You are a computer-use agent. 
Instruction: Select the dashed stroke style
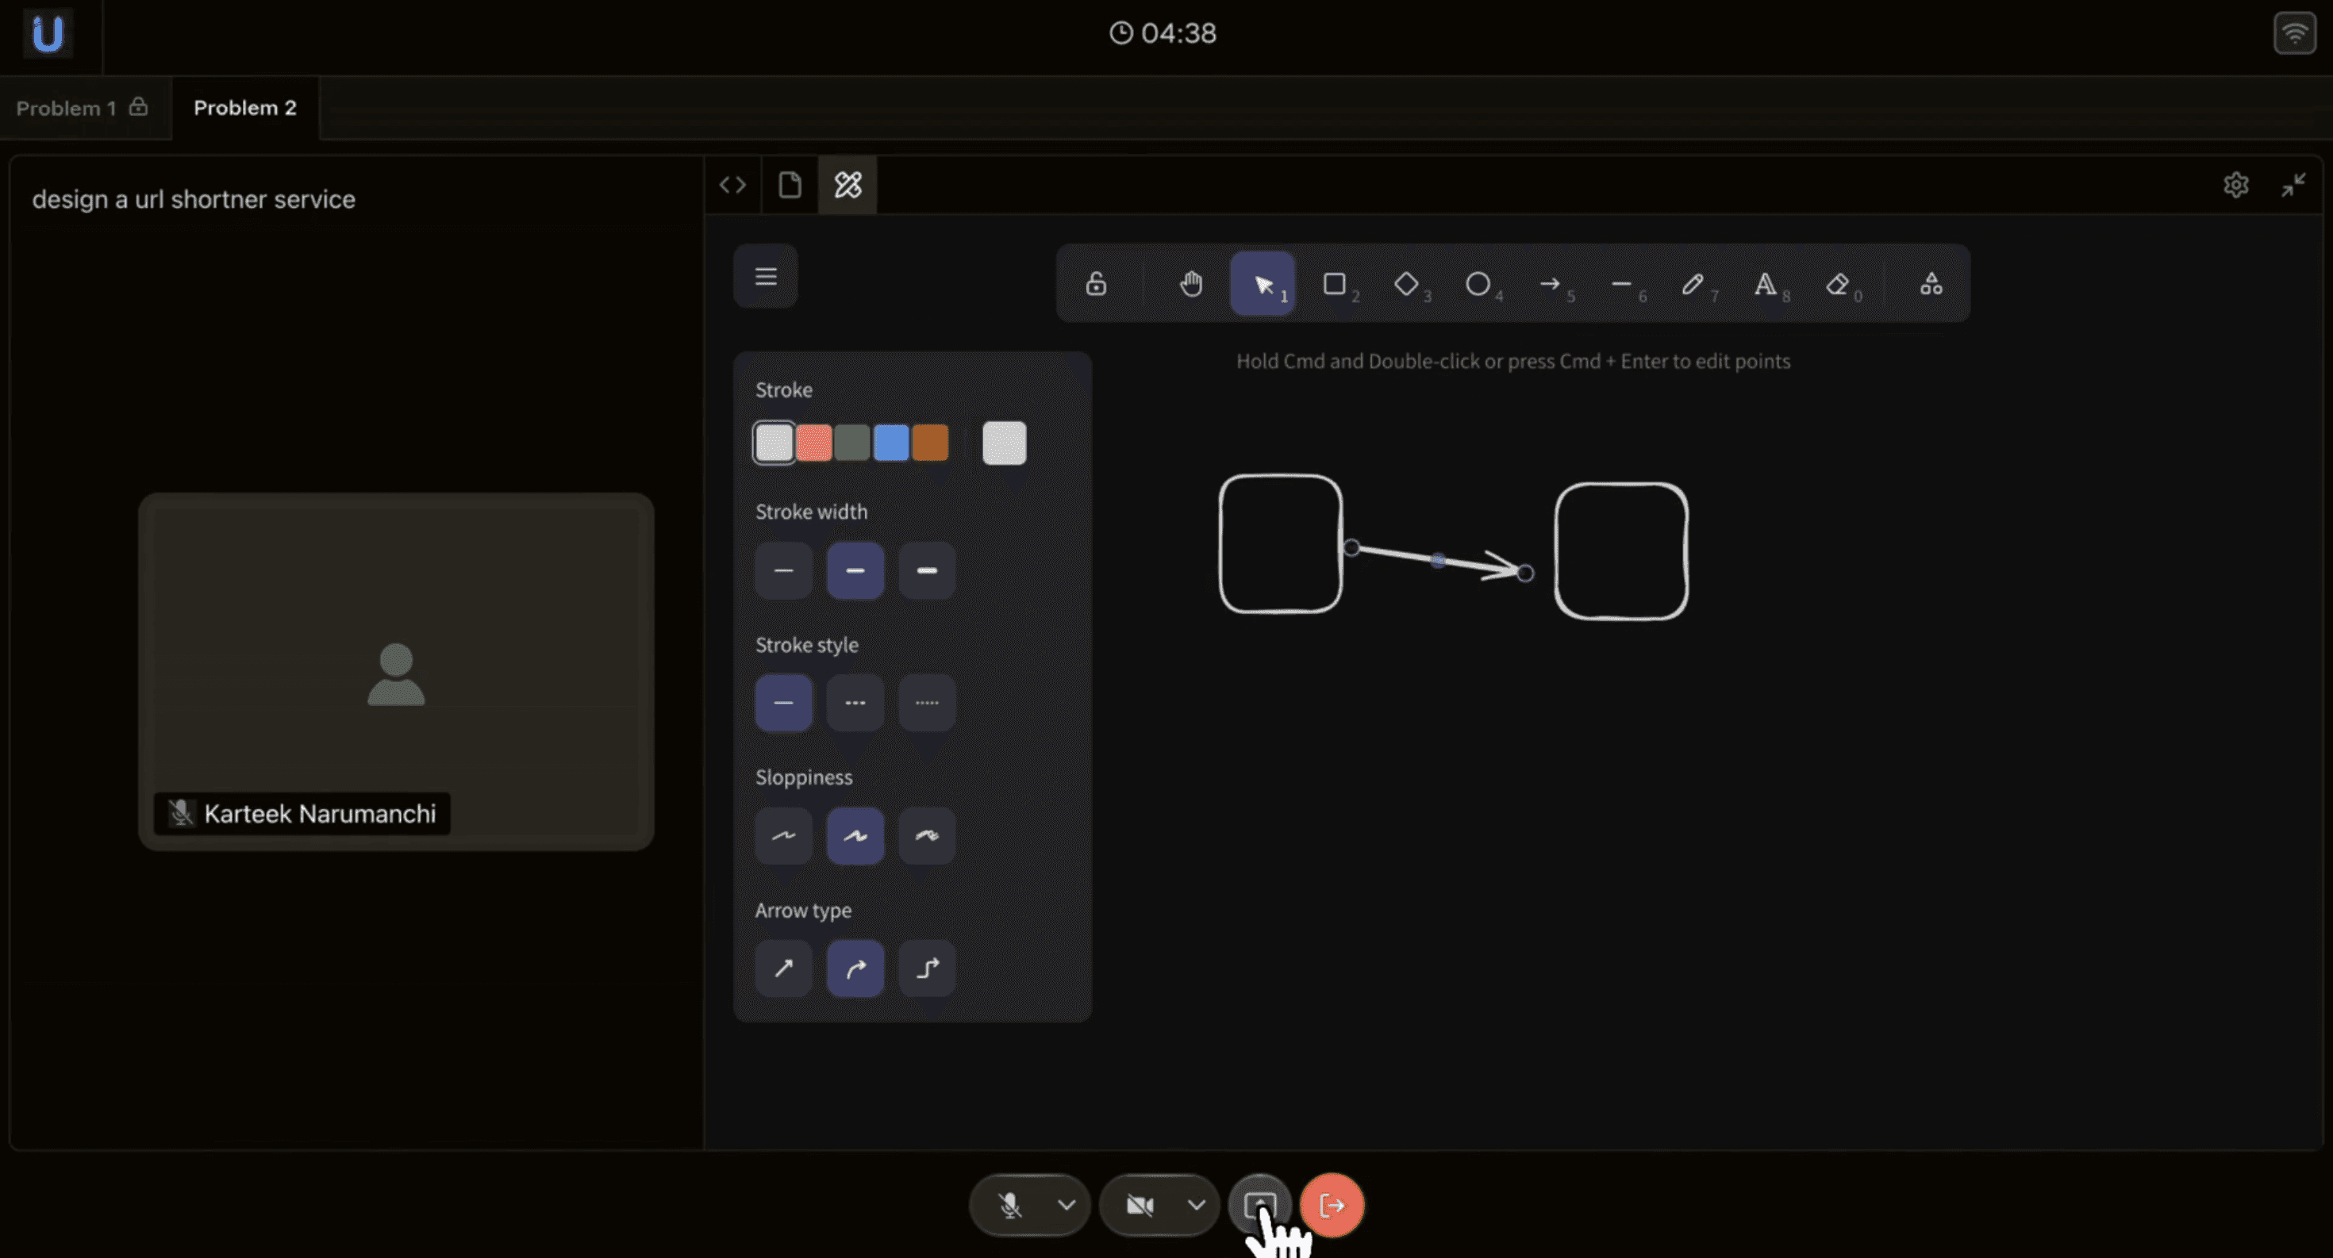click(x=855, y=702)
